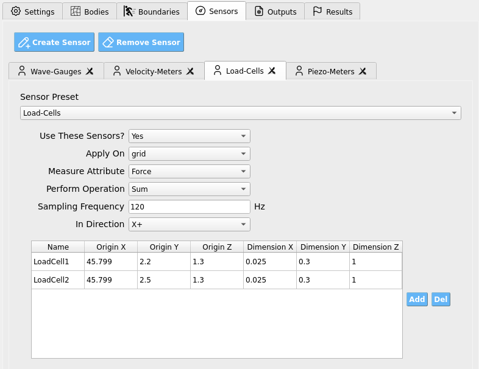
Task: Click LoadCell1 Origin Z value 1.3
Action: [x=217, y=262]
